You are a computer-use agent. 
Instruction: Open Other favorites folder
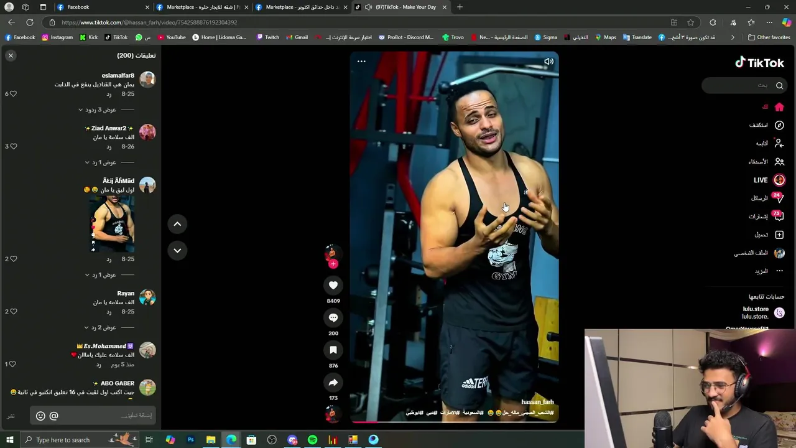[x=769, y=37]
